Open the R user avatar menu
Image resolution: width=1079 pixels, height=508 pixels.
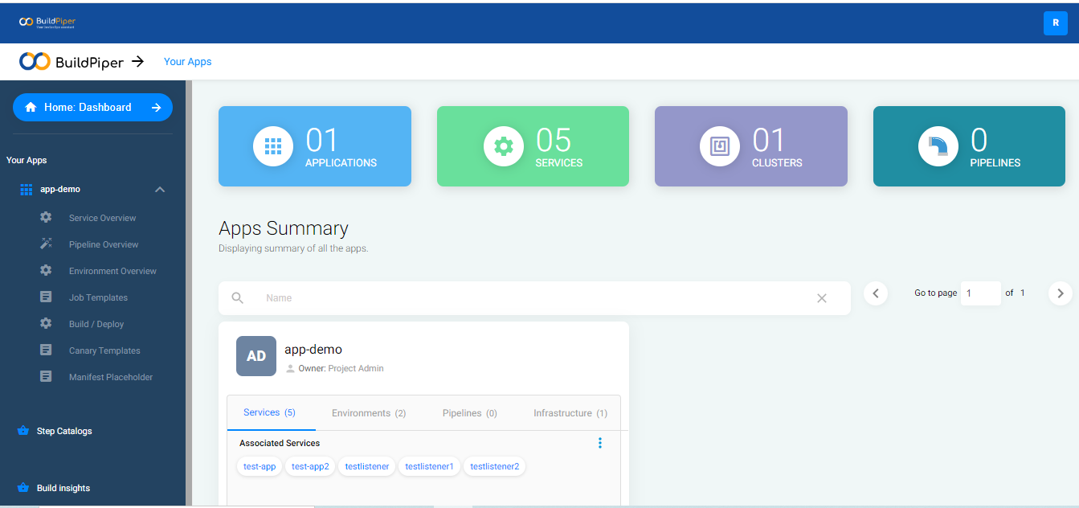click(x=1055, y=23)
